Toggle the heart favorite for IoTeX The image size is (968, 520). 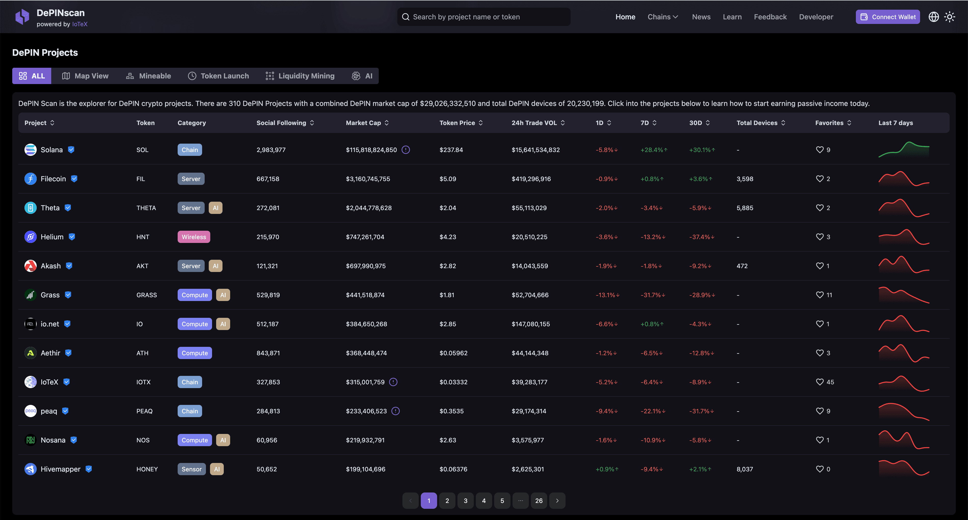820,382
